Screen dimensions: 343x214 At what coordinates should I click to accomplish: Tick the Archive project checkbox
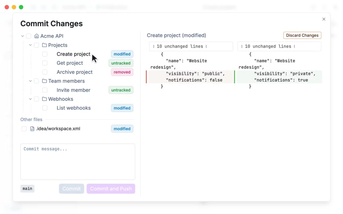coord(45,72)
